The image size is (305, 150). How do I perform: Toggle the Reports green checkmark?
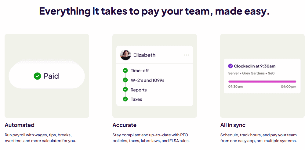[125, 90]
